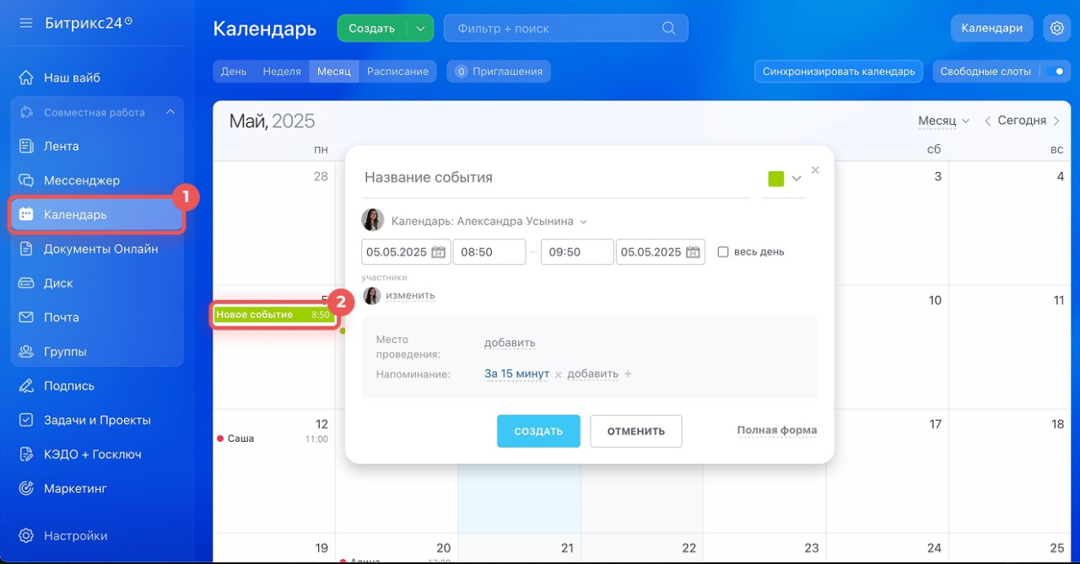Click the blue СОЗДАТЬ button in popup
1080x564 pixels.
[x=538, y=431]
